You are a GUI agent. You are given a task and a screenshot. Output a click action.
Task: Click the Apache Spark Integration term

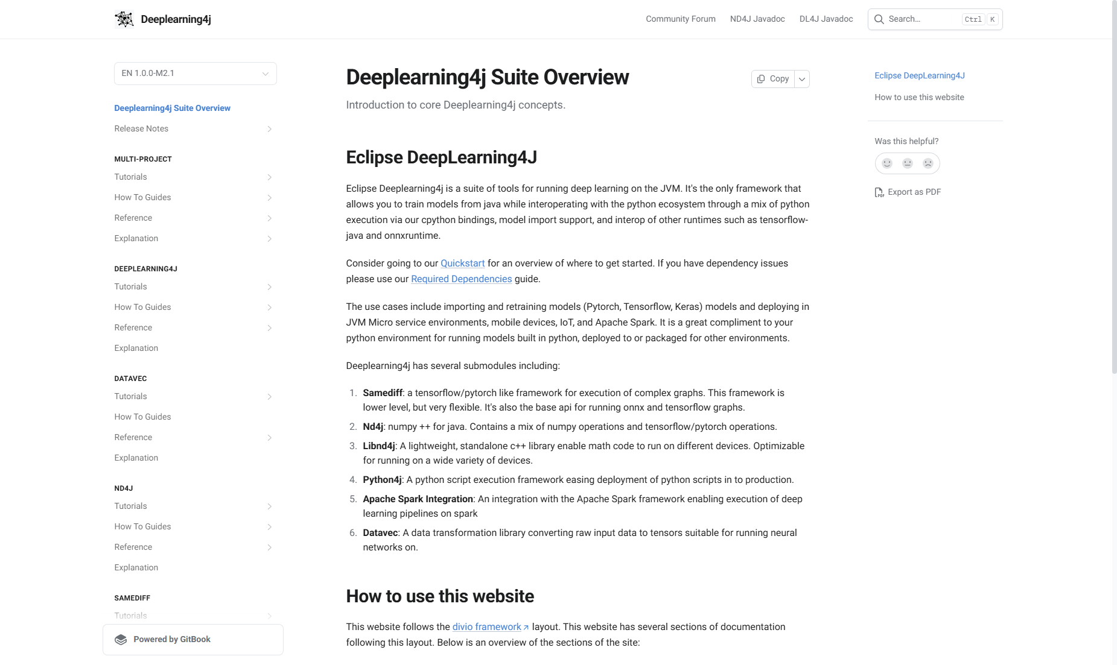coord(418,499)
